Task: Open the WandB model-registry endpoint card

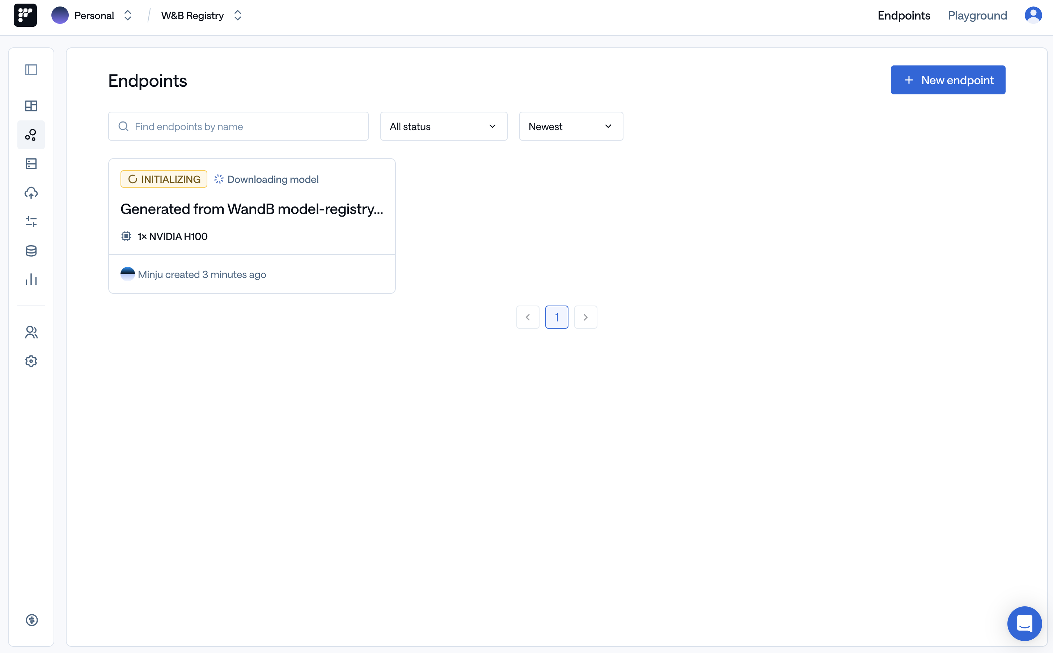Action: pyautogui.click(x=252, y=209)
